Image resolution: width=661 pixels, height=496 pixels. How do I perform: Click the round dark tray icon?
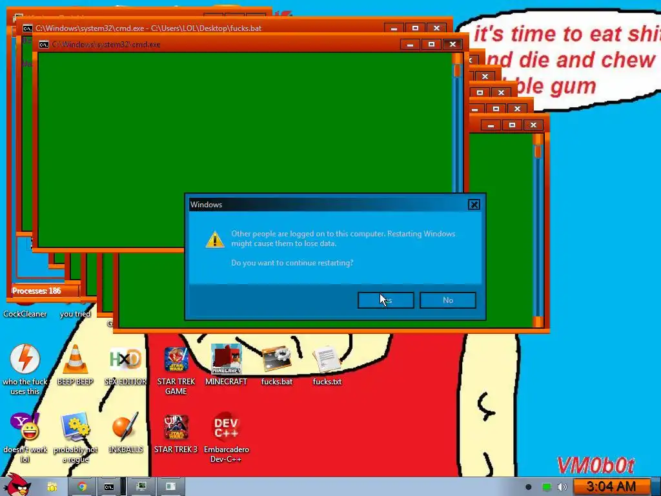(x=528, y=487)
